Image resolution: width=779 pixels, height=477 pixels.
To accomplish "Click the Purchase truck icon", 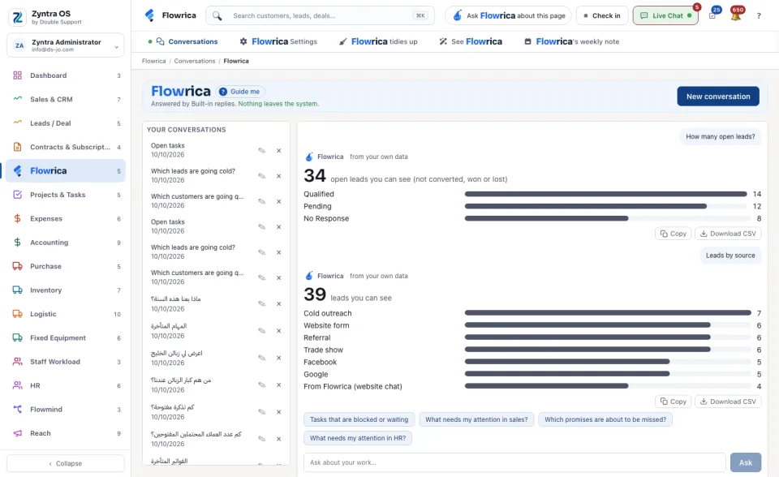I will pyautogui.click(x=17, y=266).
